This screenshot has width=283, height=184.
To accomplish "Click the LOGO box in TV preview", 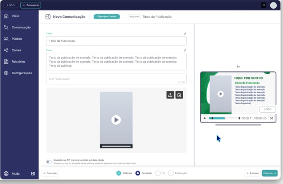I will [x=267, y=109].
